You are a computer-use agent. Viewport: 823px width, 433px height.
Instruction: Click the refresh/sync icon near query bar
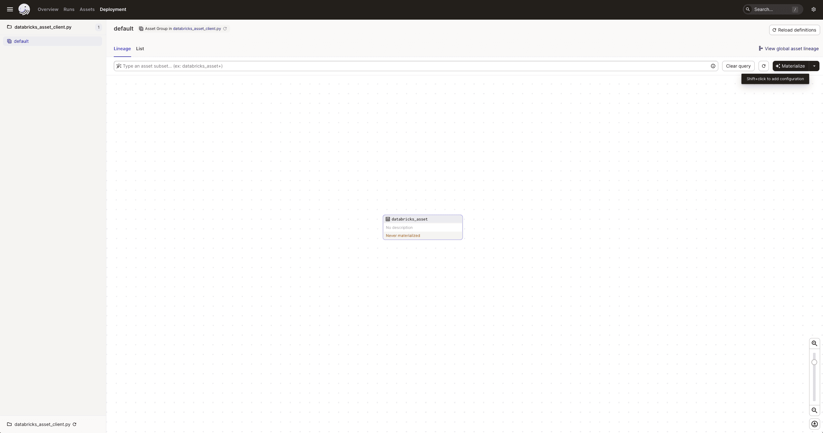coord(764,66)
